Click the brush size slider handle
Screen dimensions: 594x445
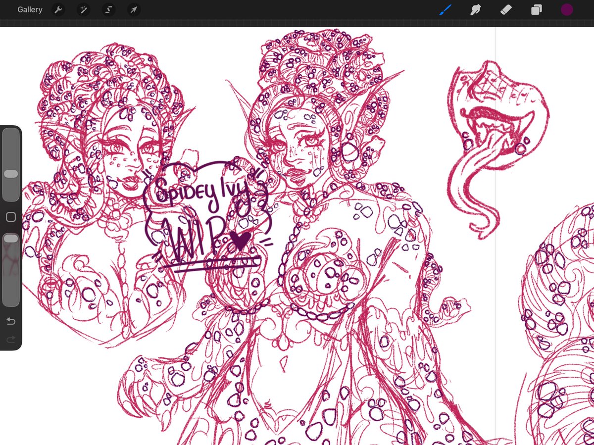10,174
